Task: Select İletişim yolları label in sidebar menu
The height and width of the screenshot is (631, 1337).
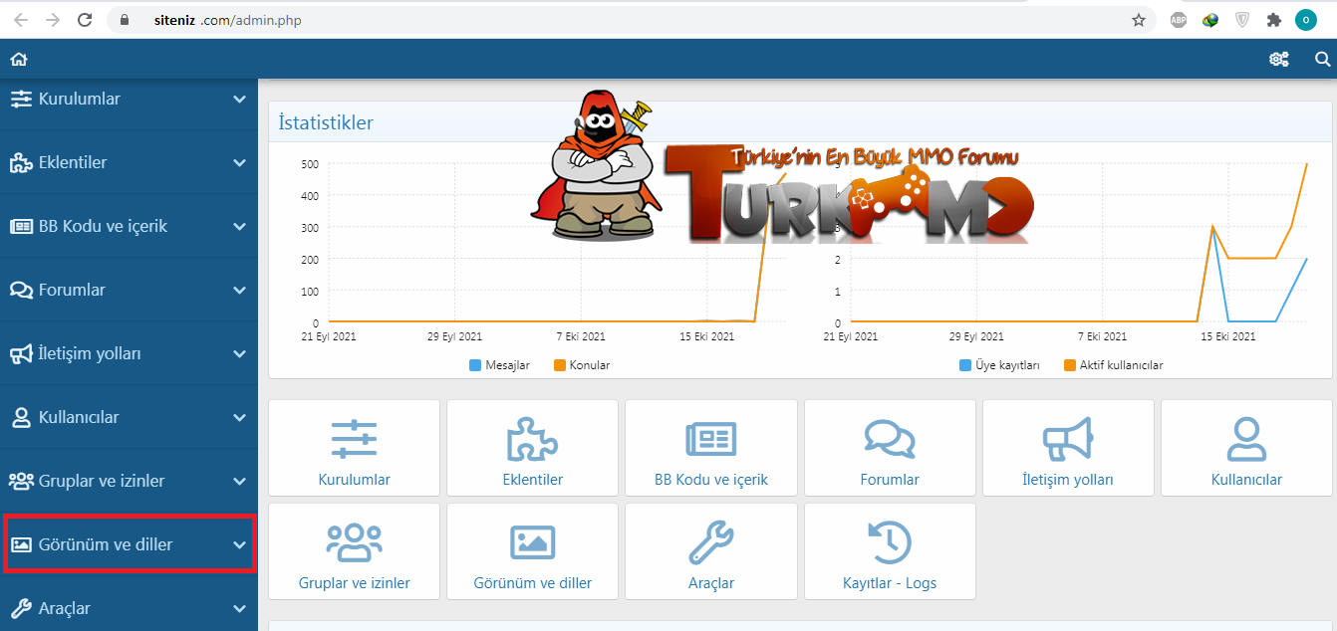Action: (x=90, y=353)
